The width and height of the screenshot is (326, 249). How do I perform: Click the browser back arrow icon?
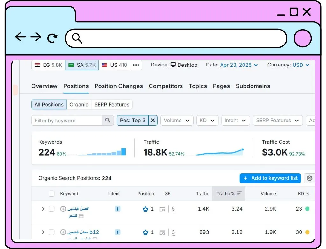point(20,37)
